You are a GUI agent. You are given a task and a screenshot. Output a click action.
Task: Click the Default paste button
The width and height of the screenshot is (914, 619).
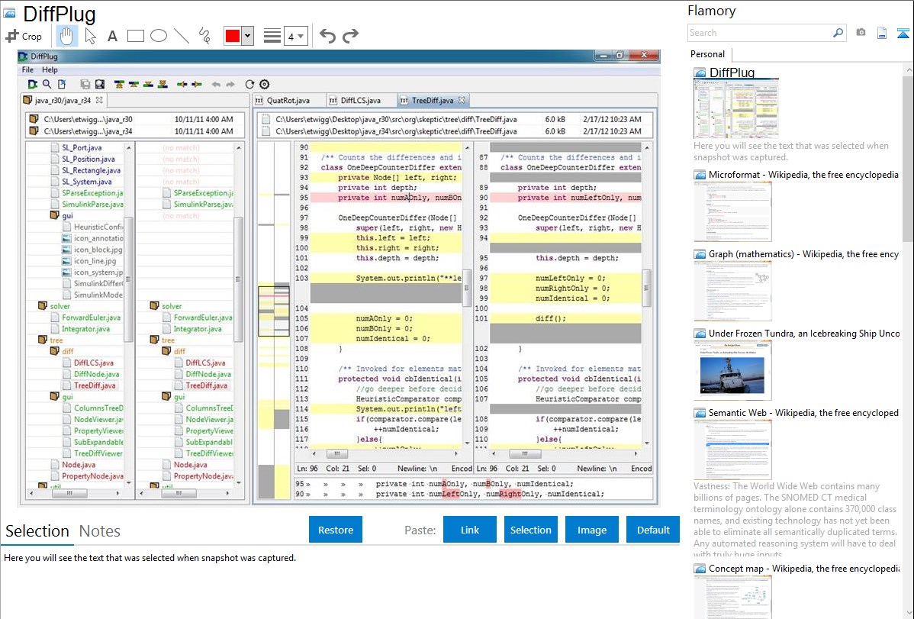(653, 530)
